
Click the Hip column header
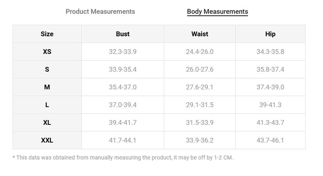coord(270,34)
